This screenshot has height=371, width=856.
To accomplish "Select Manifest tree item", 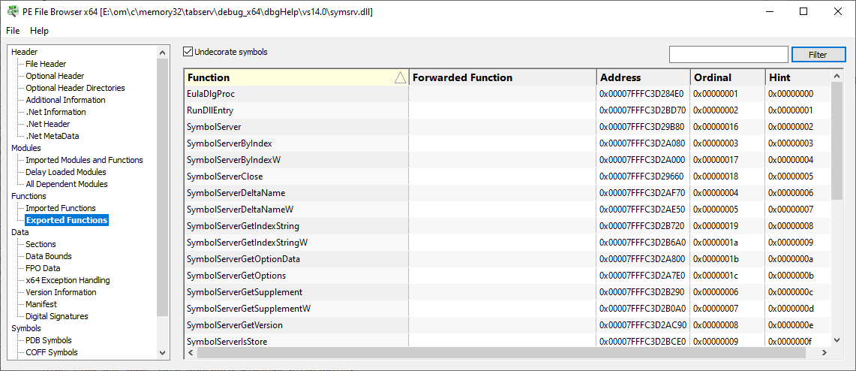I will [x=41, y=304].
